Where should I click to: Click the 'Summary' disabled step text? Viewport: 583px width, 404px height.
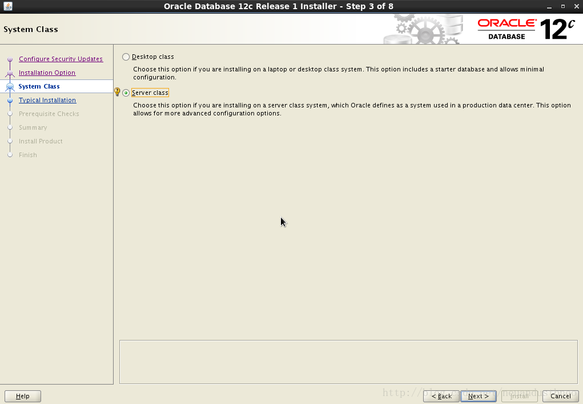(x=33, y=127)
